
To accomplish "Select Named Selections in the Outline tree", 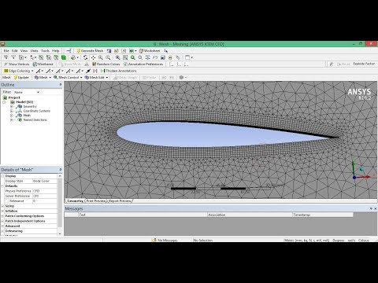I will point(35,119).
